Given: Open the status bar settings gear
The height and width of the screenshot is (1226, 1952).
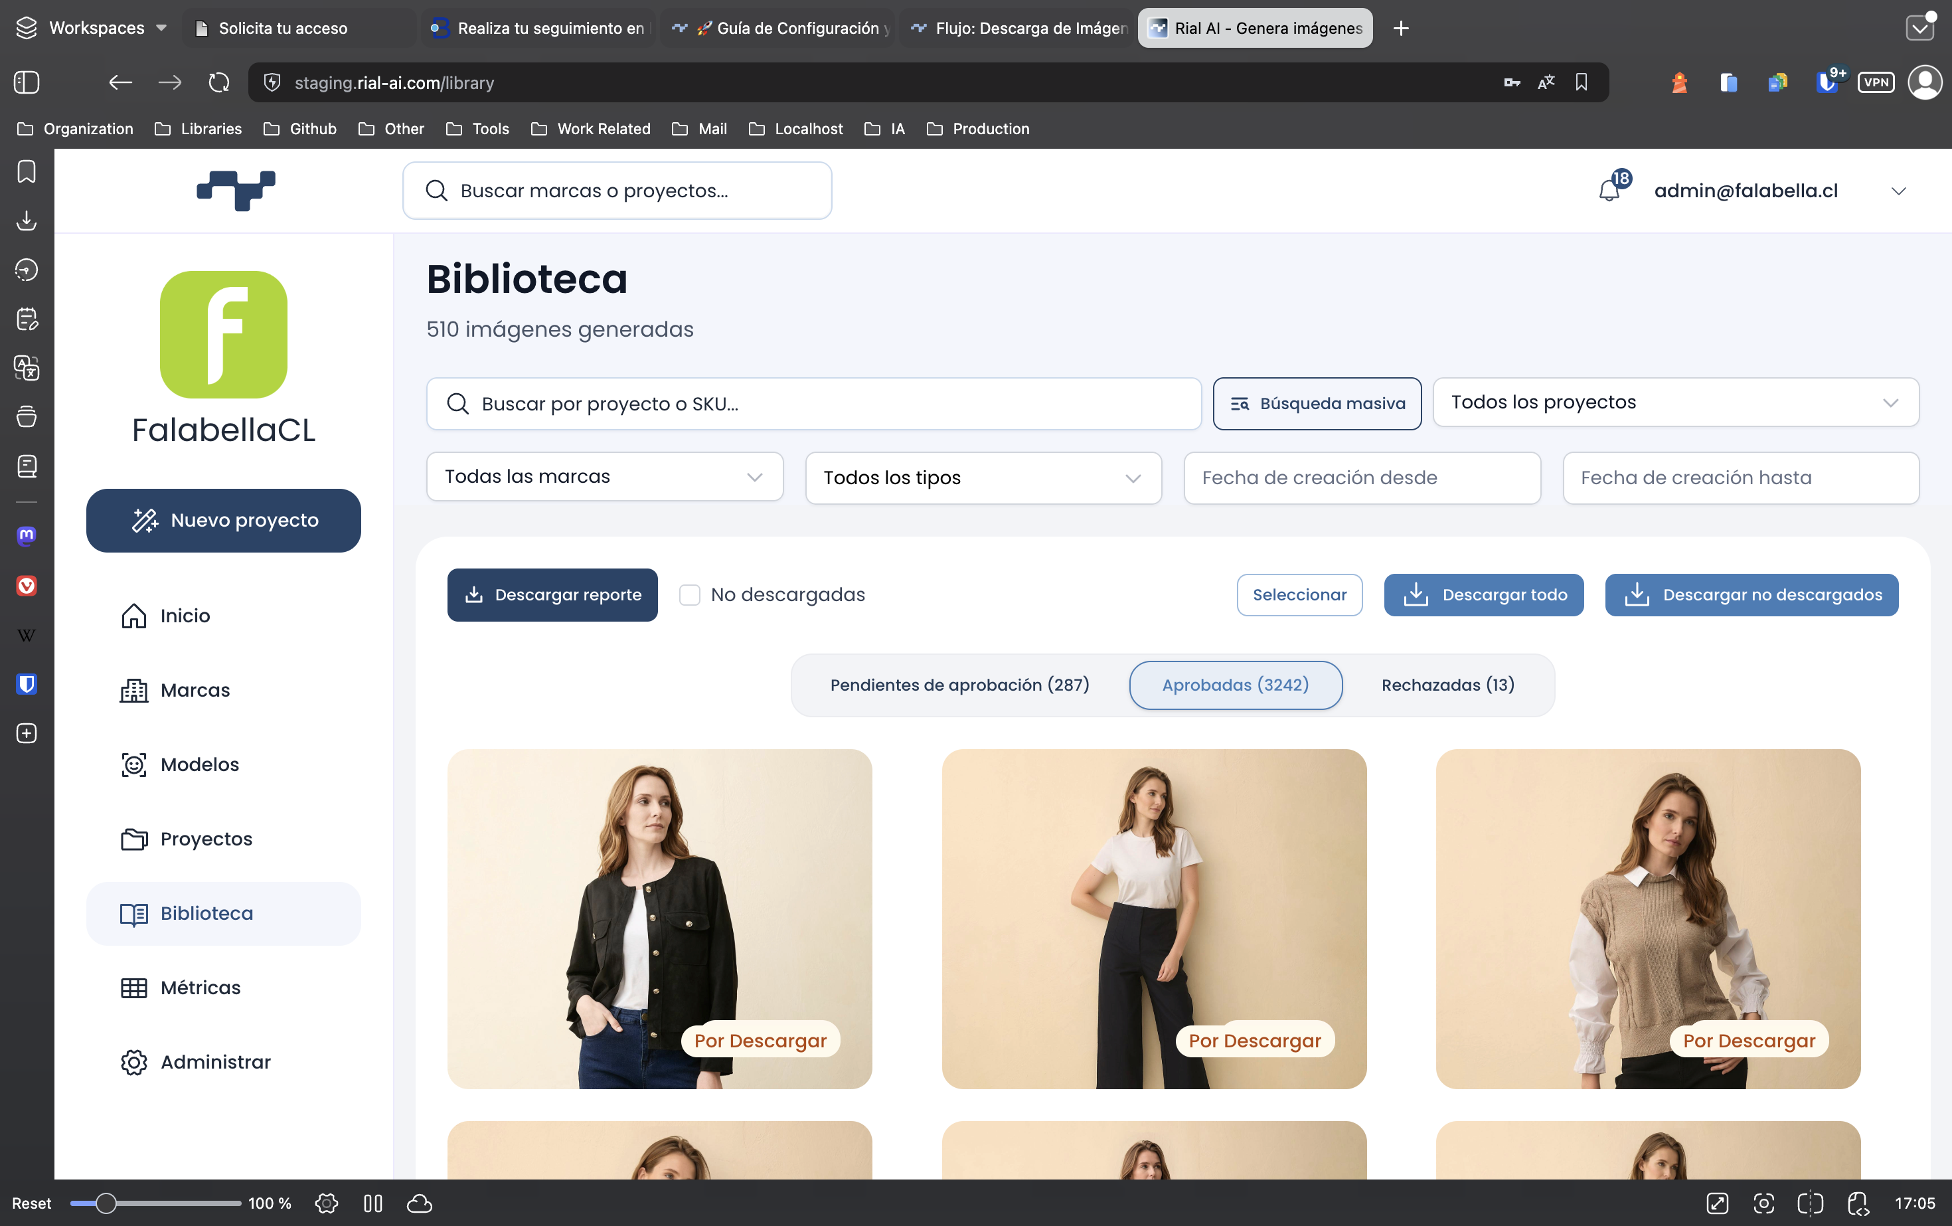Looking at the screenshot, I should point(327,1203).
